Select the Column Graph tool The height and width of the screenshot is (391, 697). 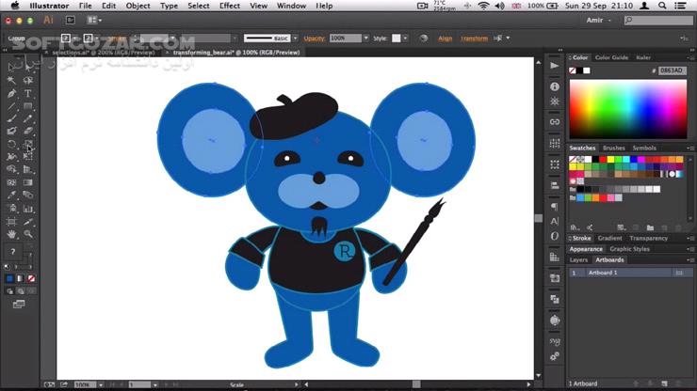tap(27, 209)
